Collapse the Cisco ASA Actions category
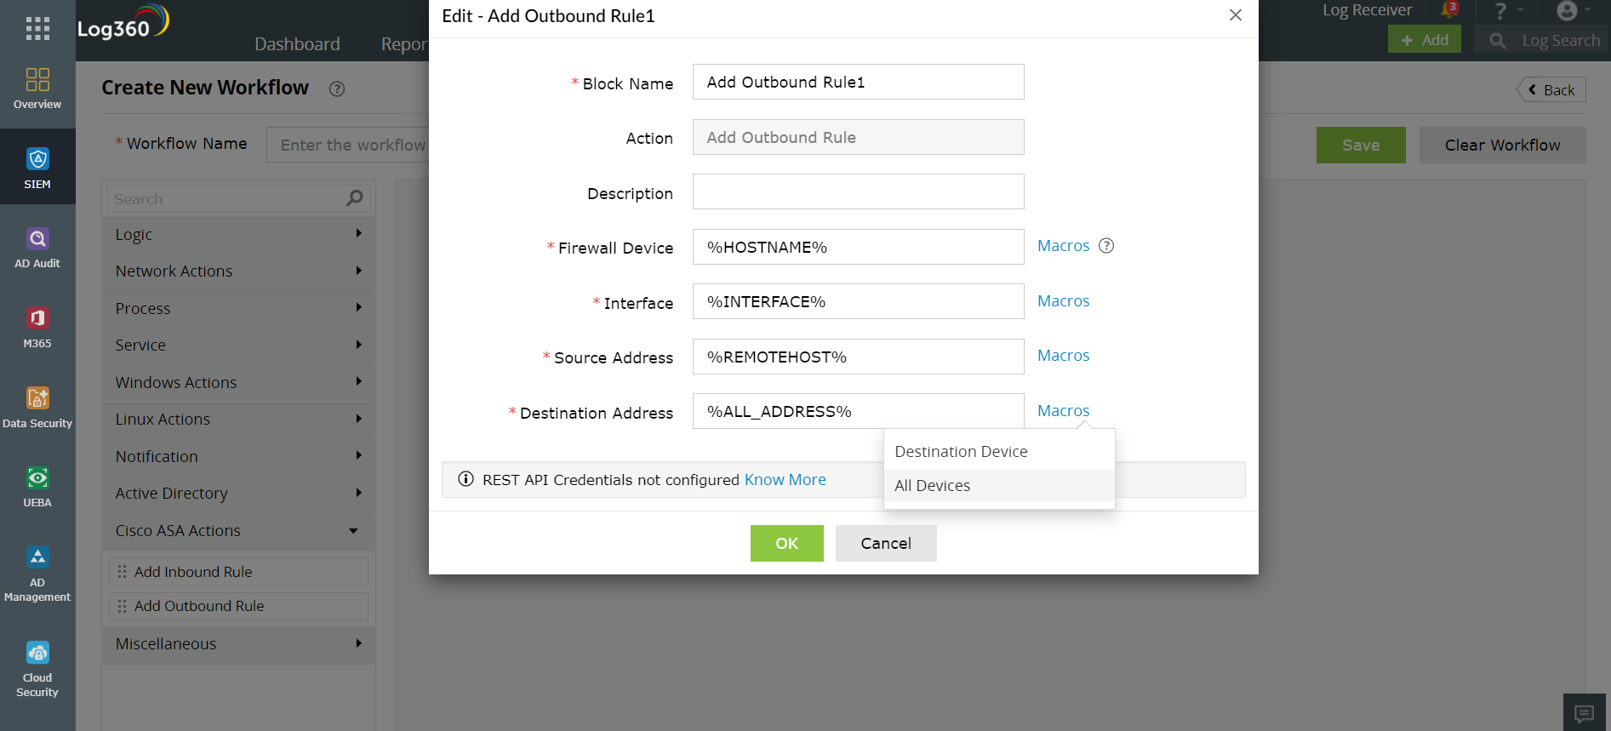 238,531
